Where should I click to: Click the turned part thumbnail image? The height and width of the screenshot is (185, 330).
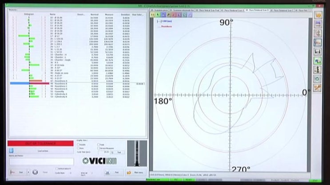137,153
